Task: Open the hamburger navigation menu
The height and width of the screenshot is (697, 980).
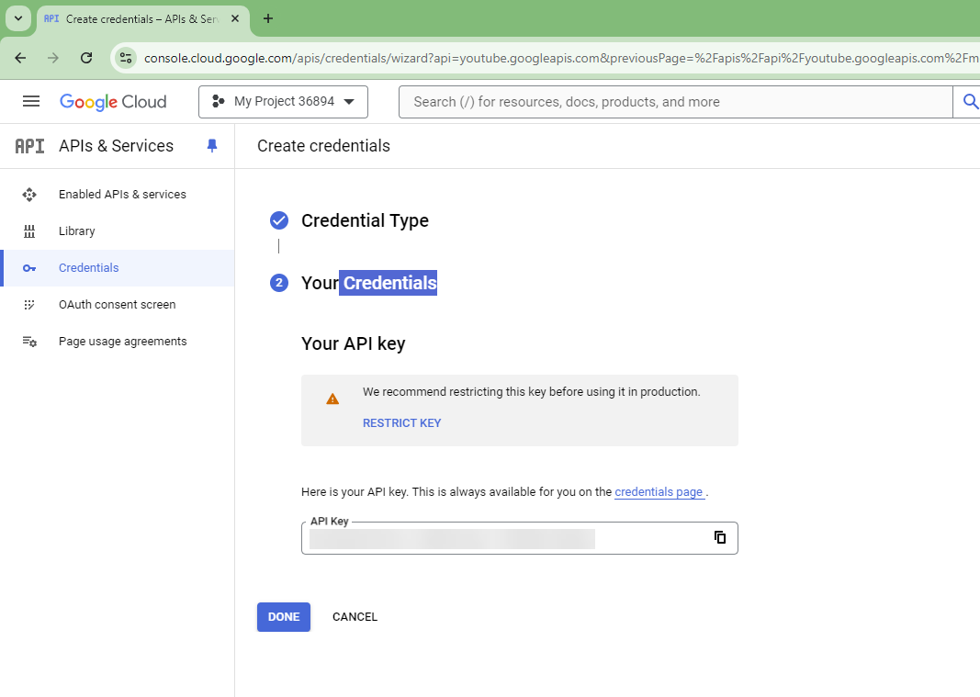Action: point(30,102)
